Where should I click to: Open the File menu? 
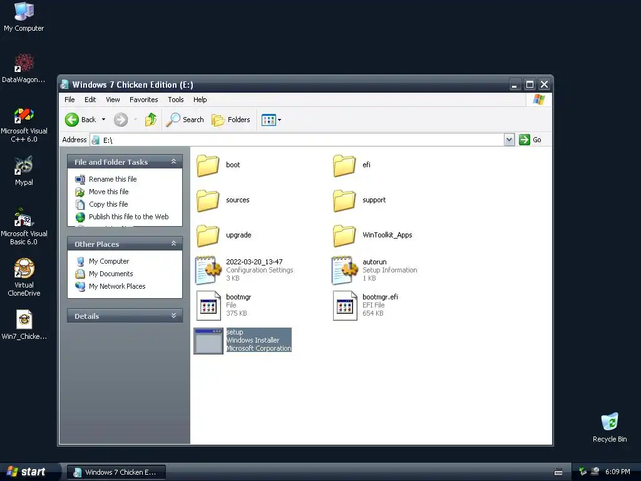coord(69,100)
